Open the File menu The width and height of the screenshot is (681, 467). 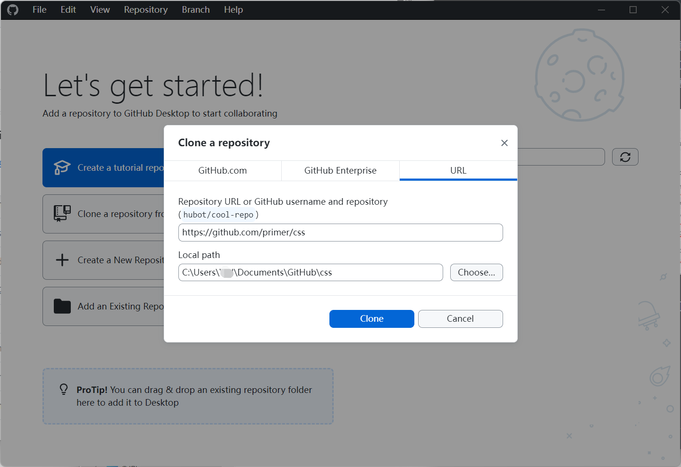[x=39, y=10]
